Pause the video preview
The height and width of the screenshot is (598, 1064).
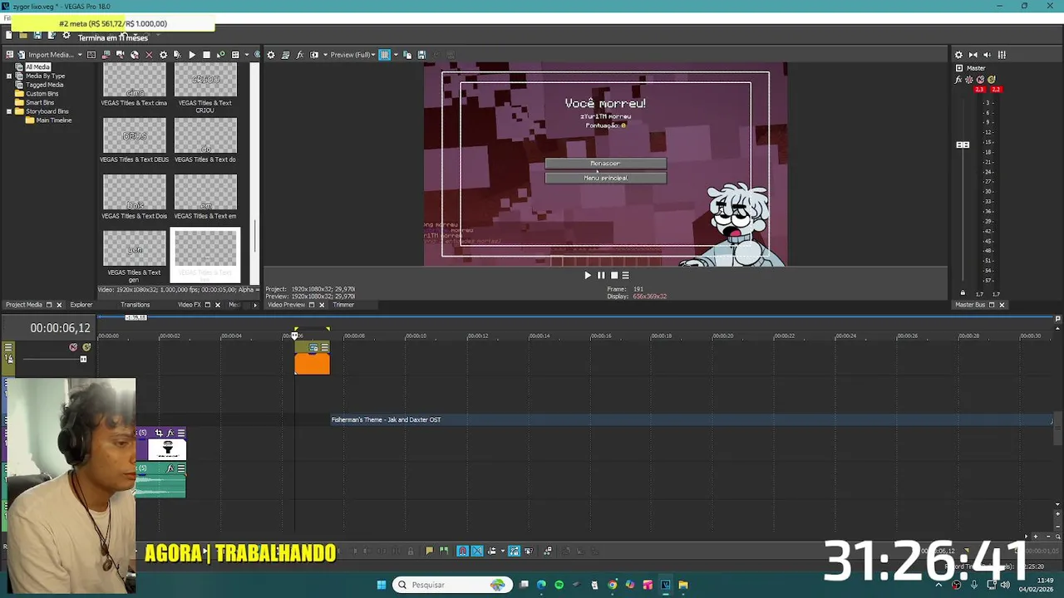[601, 276]
